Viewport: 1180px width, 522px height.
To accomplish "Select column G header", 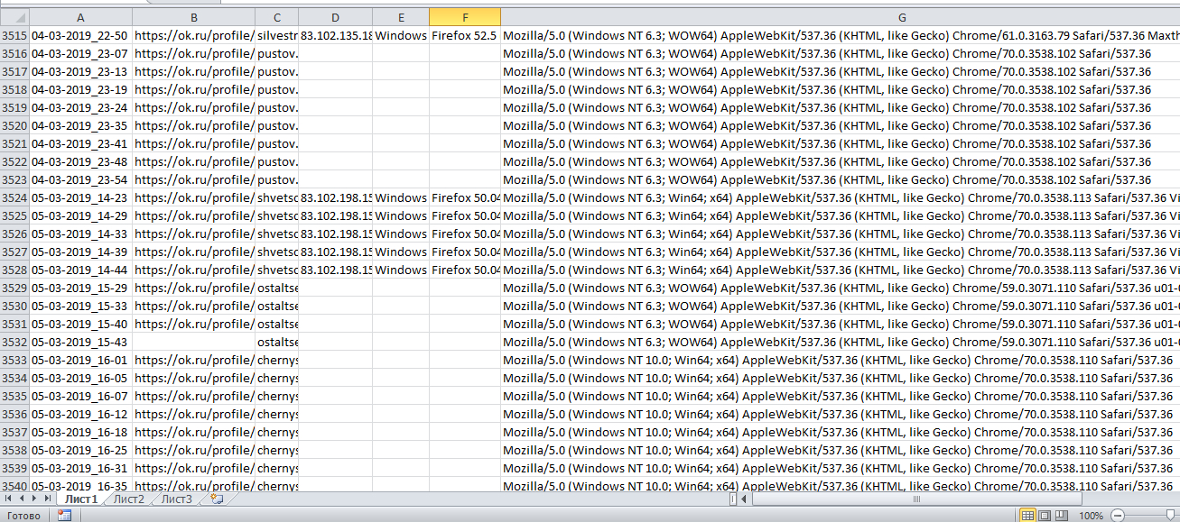I will point(841,17).
